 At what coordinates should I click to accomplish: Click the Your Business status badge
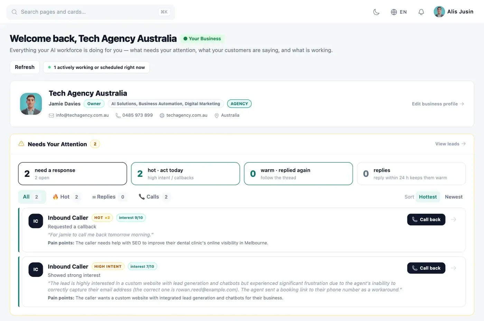point(202,39)
